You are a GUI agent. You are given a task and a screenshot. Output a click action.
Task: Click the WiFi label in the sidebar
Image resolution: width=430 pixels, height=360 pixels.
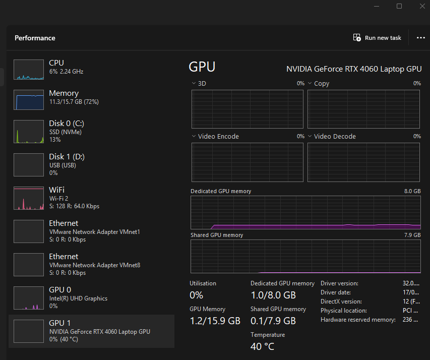[x=57, y=190]
